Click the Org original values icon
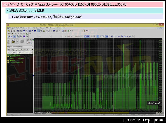The width and height of the screenshot is (166, 123). coord(130,36)
